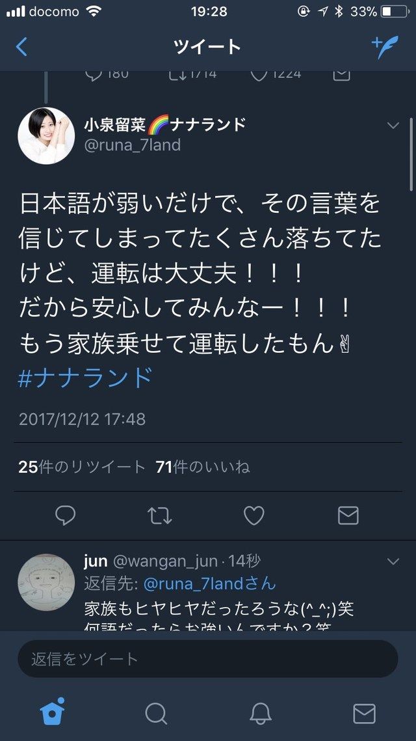Screen dimensions: 416x741
Task: Open the Notifications bell tab
Action: point(261,714)
